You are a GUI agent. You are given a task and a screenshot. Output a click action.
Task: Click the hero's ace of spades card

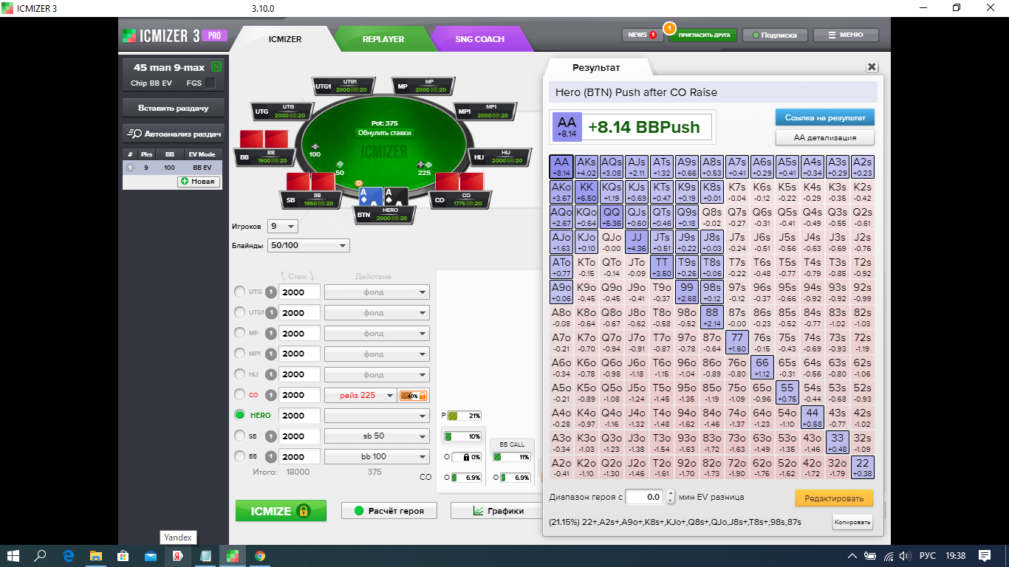point(395,196)
